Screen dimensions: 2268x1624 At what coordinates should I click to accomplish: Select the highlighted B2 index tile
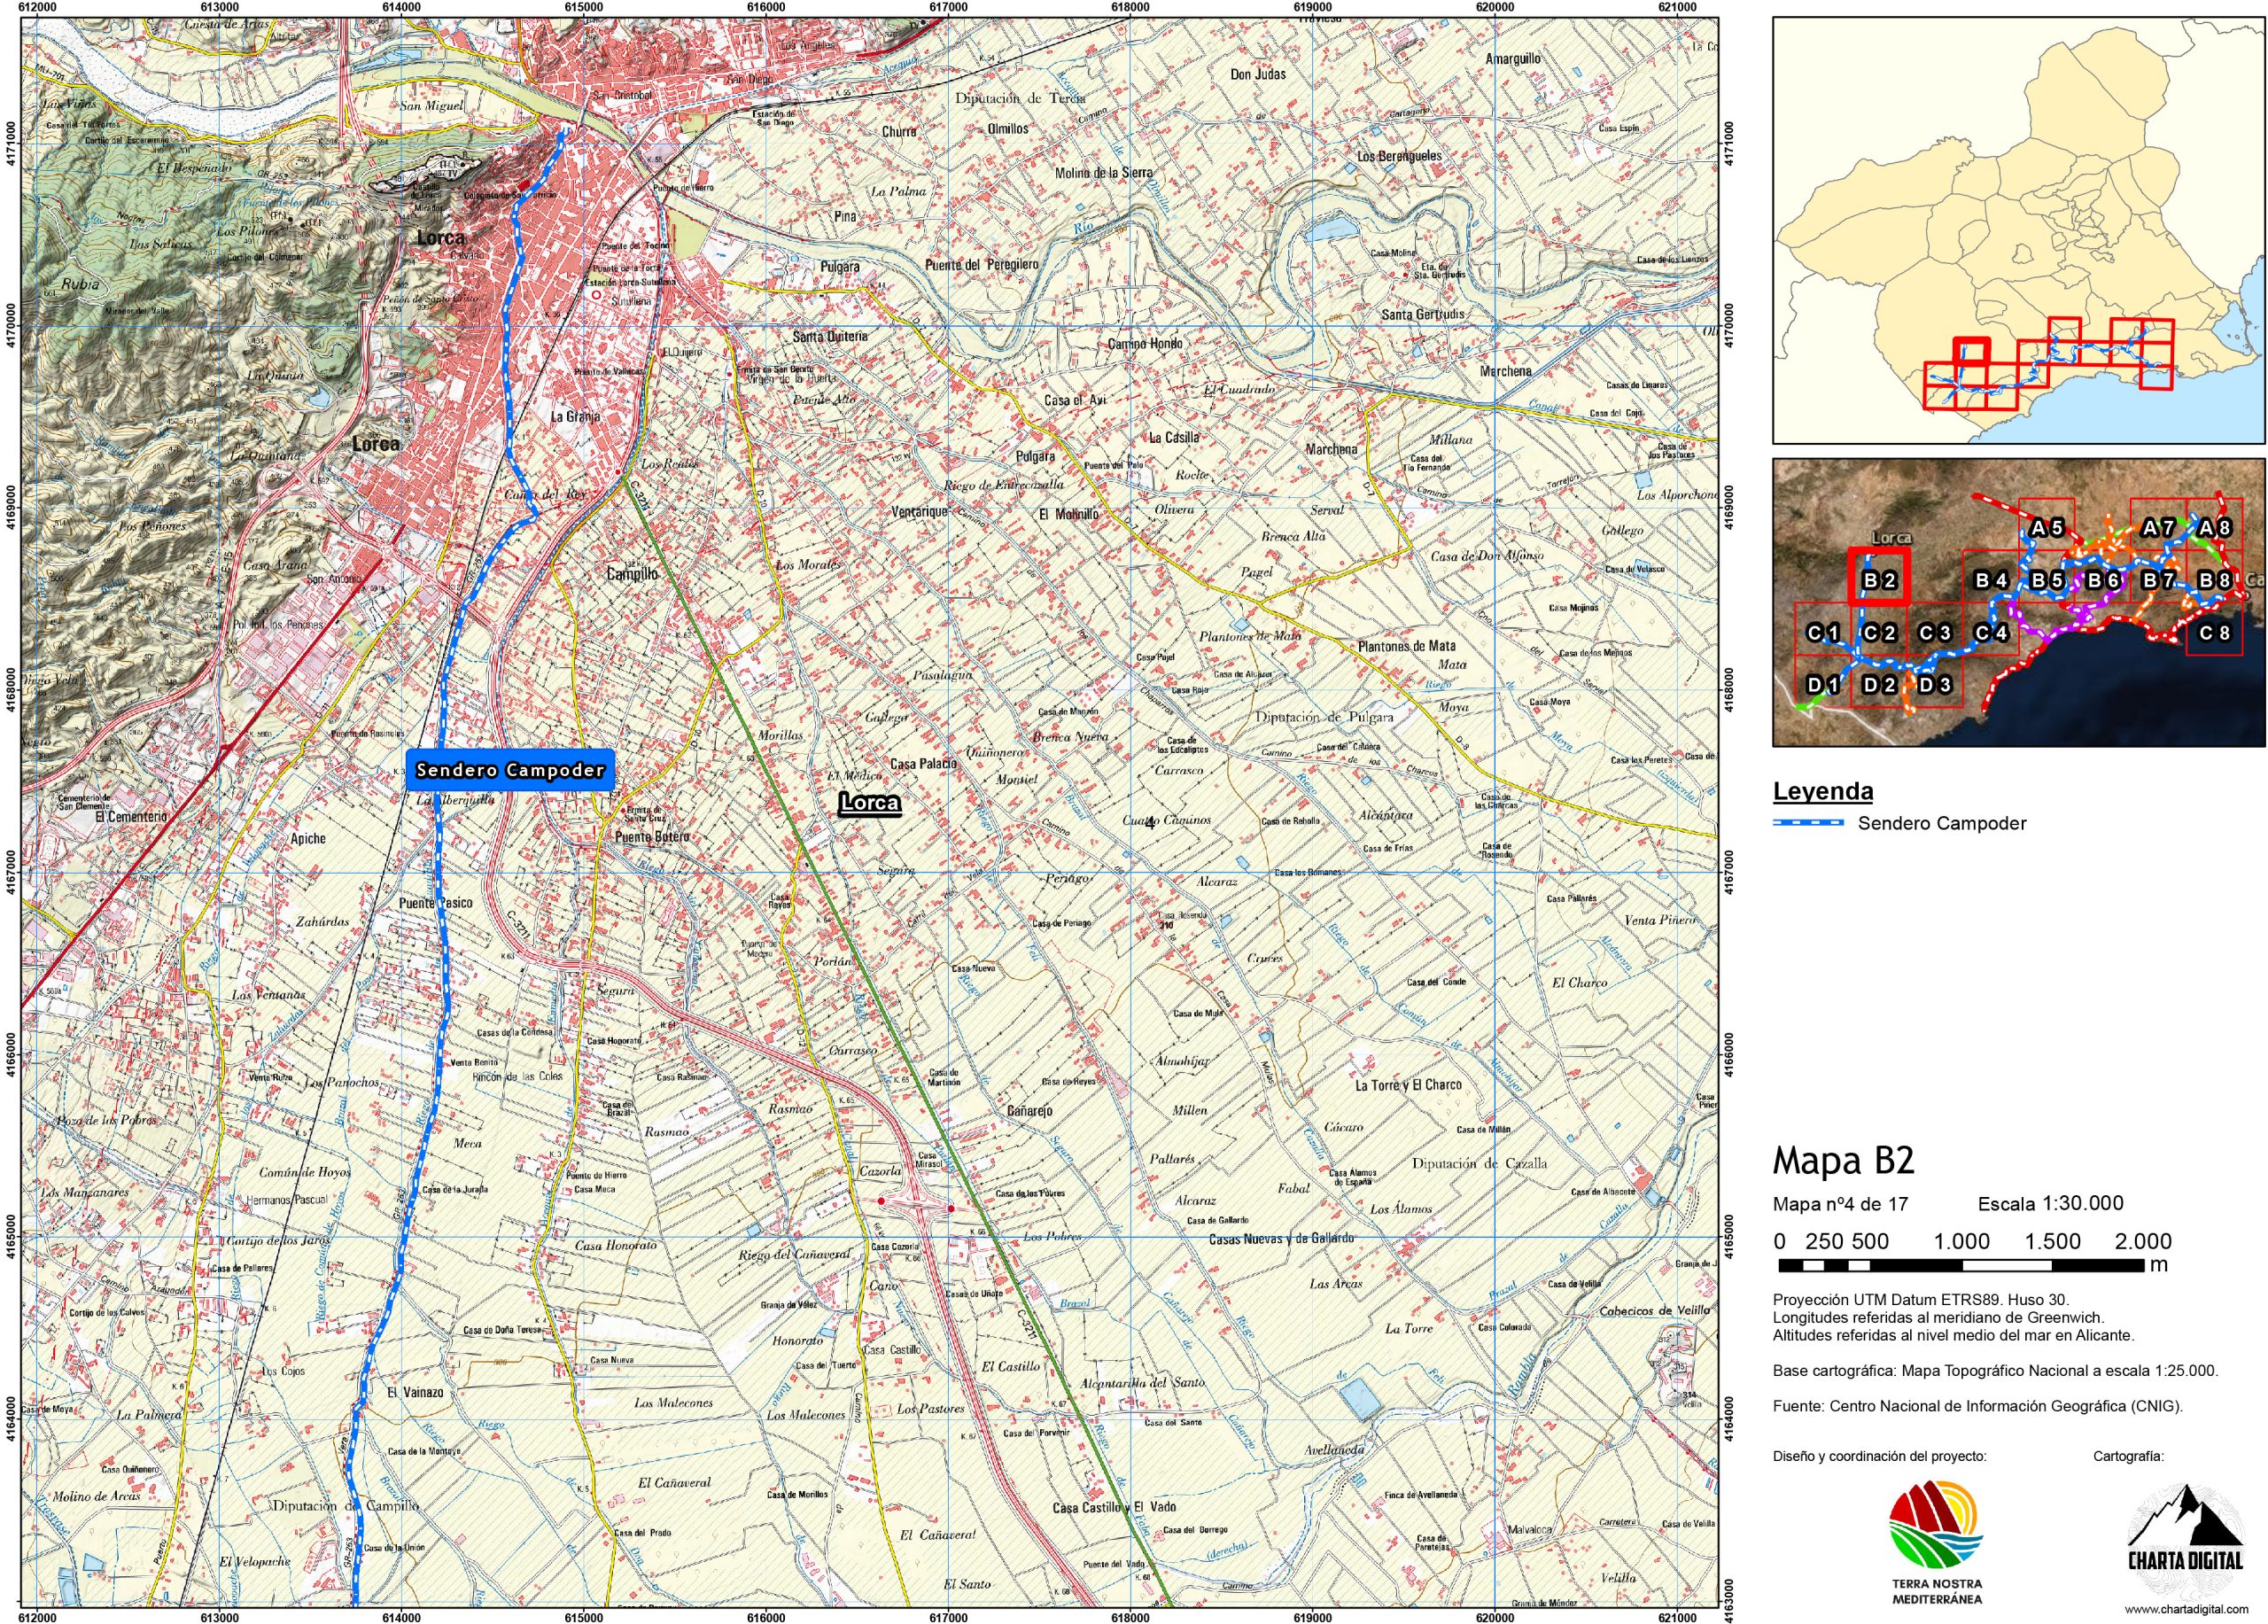(x=1879, y=578)
